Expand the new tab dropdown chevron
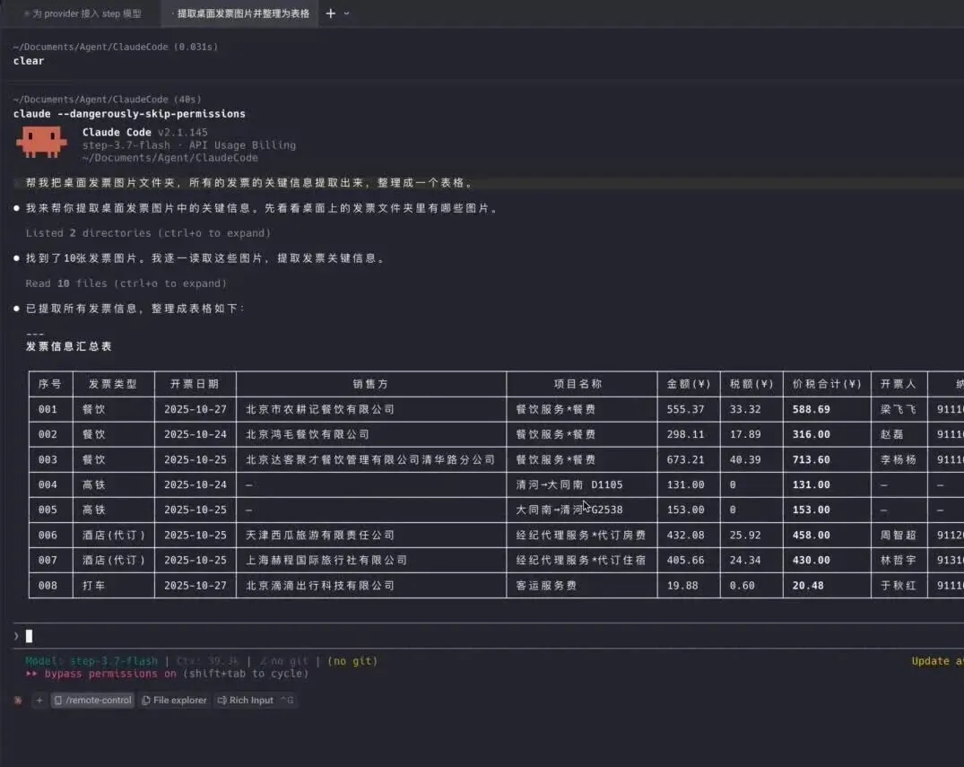 click(x=347, y=13)
